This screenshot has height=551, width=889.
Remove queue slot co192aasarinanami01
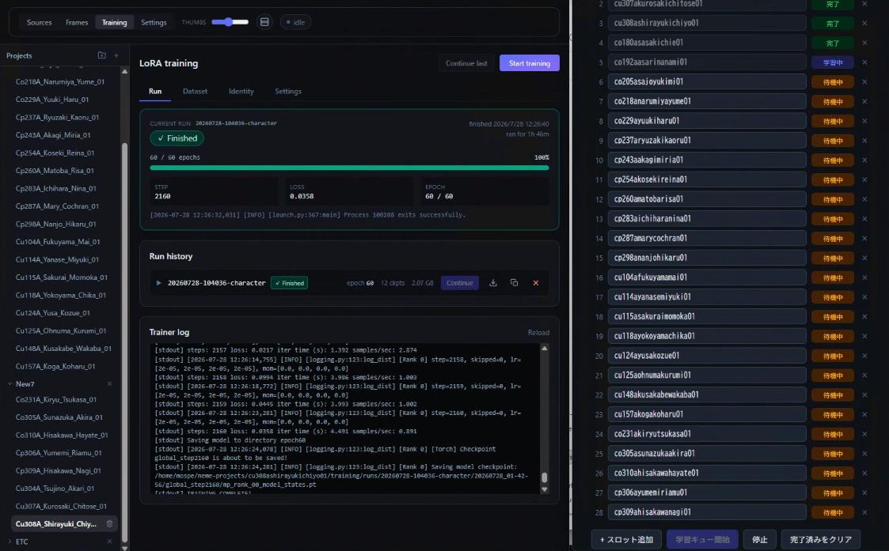tap(864, 62)
